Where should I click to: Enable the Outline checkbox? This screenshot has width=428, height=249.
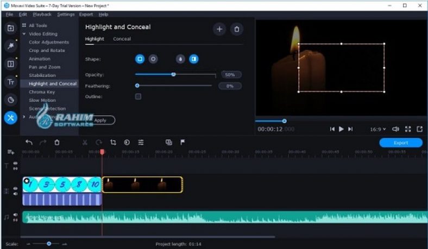coord(138,96)
